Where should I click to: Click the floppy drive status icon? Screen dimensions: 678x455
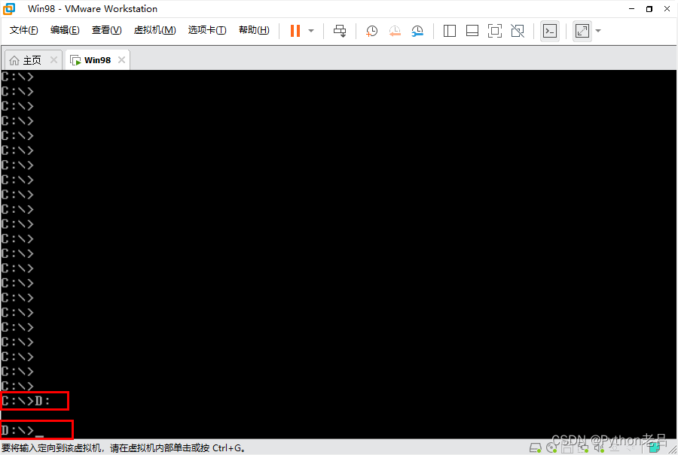567,448
